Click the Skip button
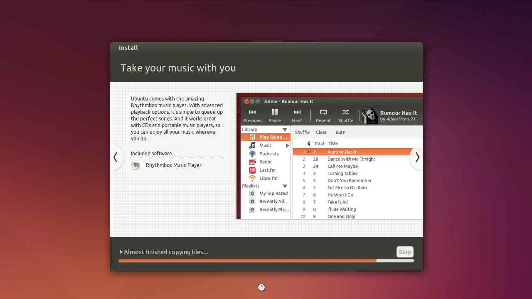This screenshot has height=299, width=532. tap(405, 252)
